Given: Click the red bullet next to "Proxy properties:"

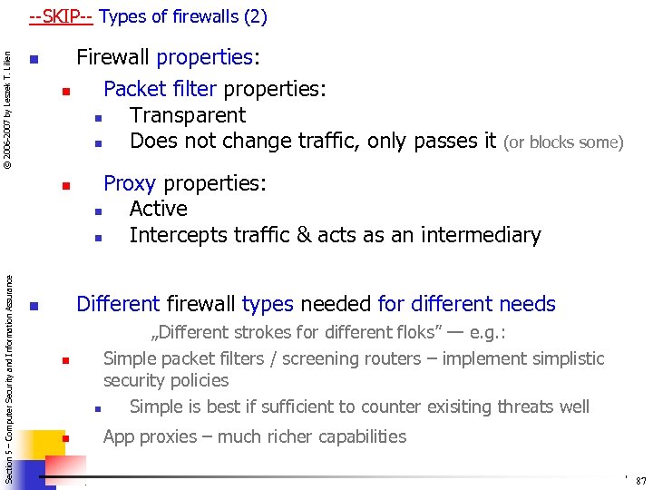Looking at the screenshot, I should 65,185.
